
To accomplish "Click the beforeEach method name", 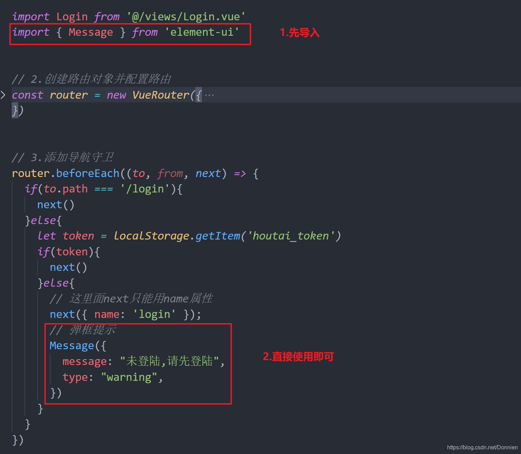I will click(88, 173).
